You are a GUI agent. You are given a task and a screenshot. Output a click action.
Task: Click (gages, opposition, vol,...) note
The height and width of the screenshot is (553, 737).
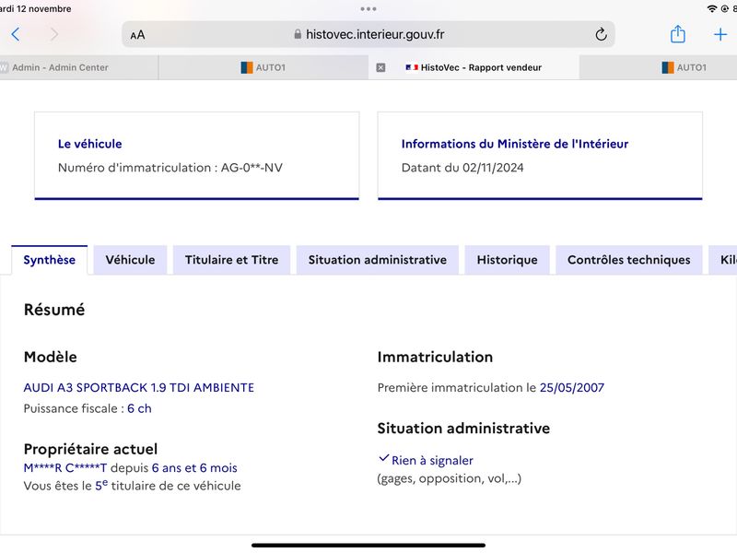pyautogui.click(x=450, y=478)
